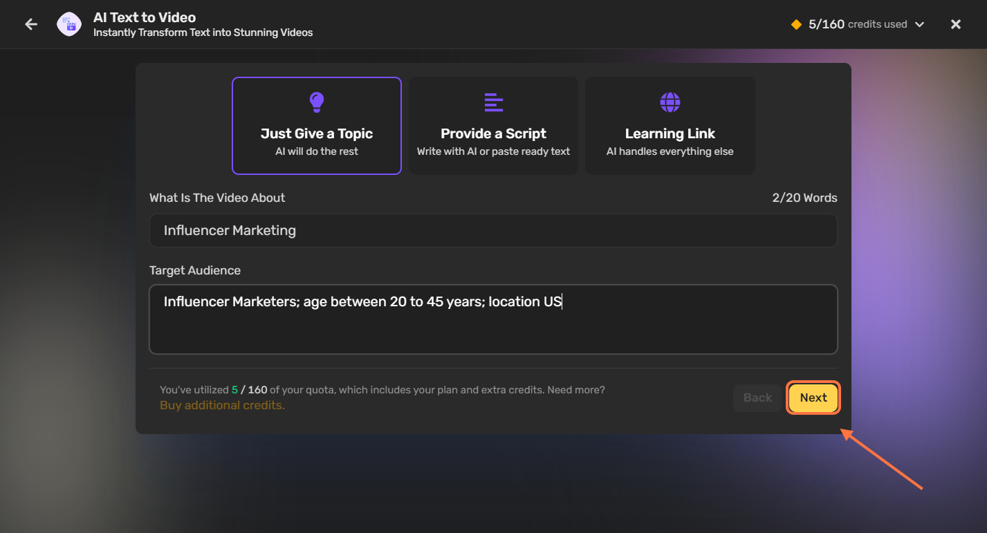Click the AI Text to Video title
The height and width of the screenshot is (533, 987).
point(145,17)
